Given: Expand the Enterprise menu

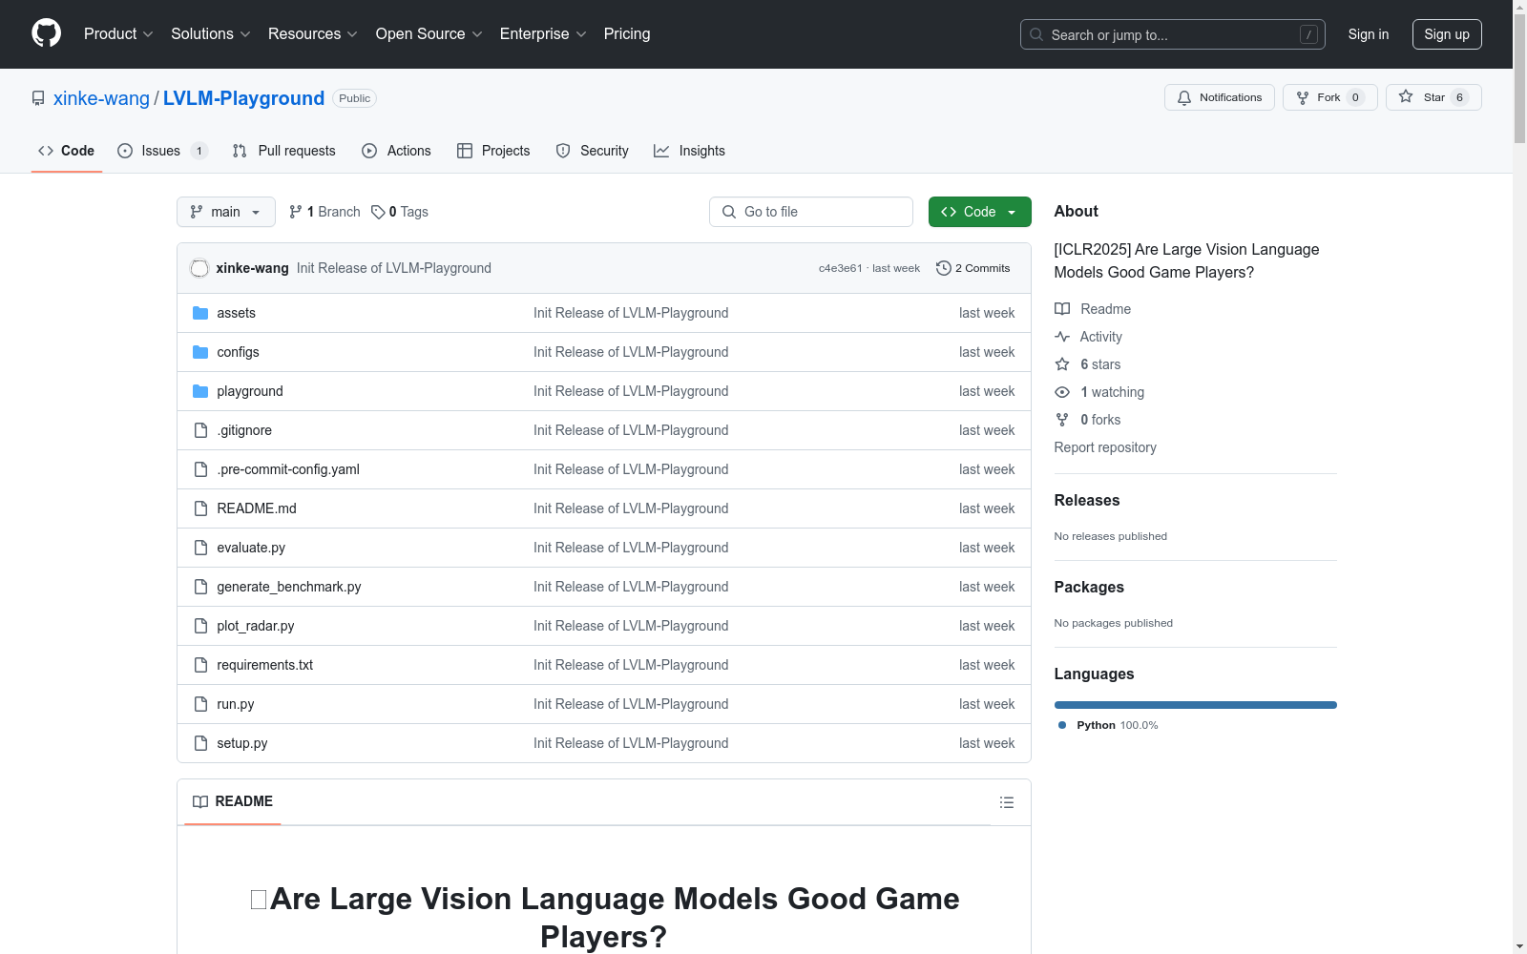Looking at the screenshot, I should 543,34.
